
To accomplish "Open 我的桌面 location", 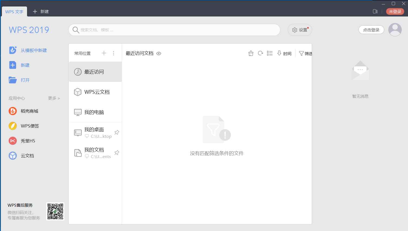I will [95, 132].
